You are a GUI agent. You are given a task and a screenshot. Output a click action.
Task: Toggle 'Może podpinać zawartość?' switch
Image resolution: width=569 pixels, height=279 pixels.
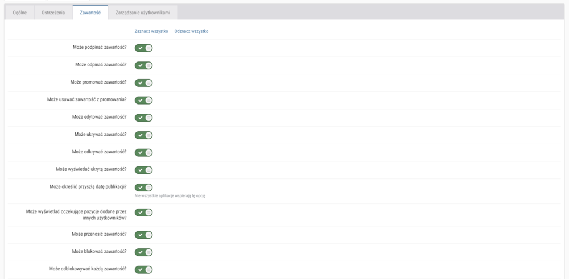[143, 48]
